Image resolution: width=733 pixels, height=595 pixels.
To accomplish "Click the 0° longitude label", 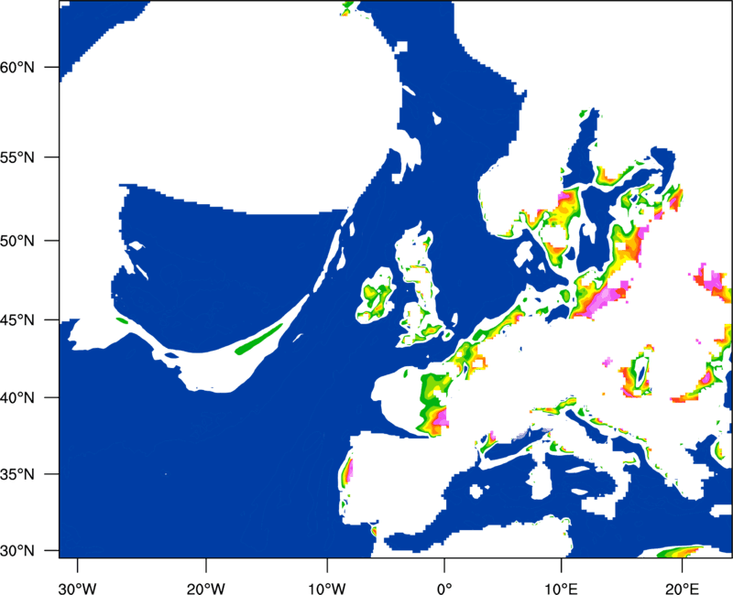I will click(444, 589).
